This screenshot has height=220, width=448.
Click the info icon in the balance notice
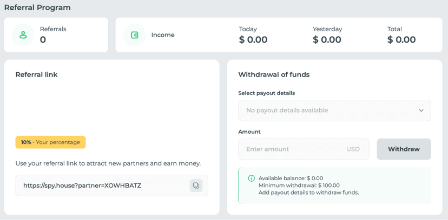[251, 178]
